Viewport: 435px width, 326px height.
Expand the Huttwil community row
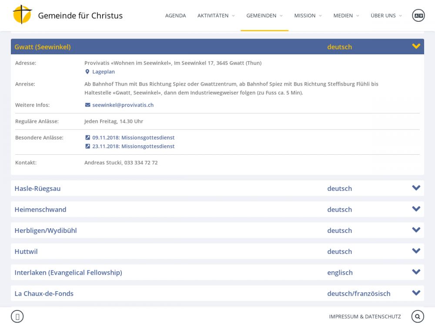[x=416, y=251]
